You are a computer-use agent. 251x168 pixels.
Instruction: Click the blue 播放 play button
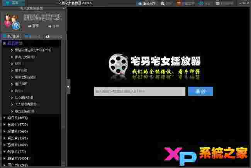(x=200, y=91)
